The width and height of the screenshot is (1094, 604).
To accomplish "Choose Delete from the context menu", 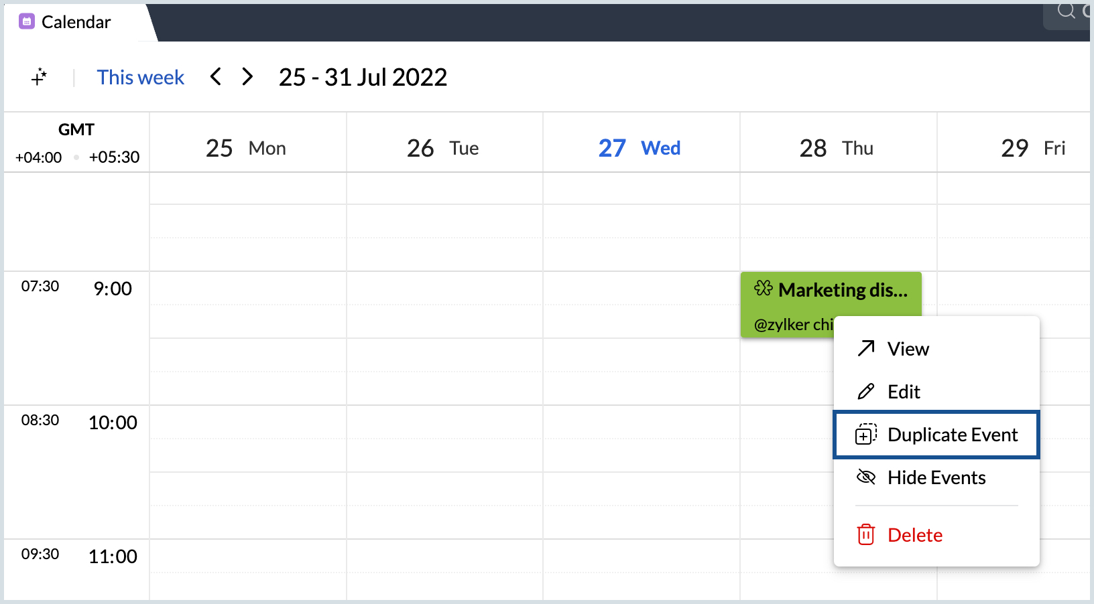I will click(914, 535).
